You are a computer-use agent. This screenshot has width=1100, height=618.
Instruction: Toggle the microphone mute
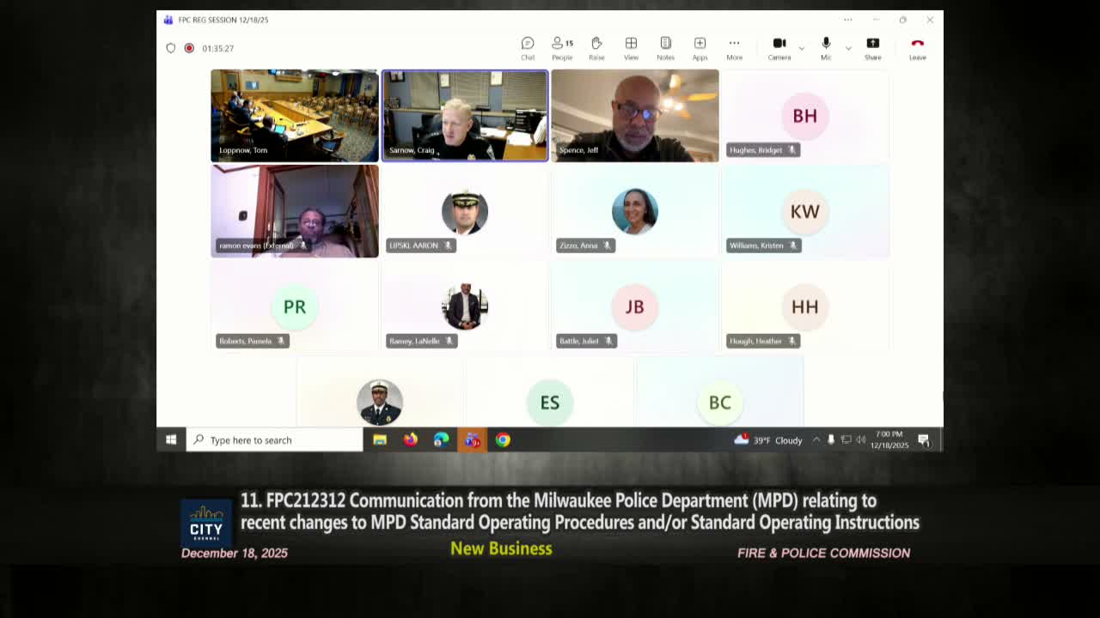[826, 48]
